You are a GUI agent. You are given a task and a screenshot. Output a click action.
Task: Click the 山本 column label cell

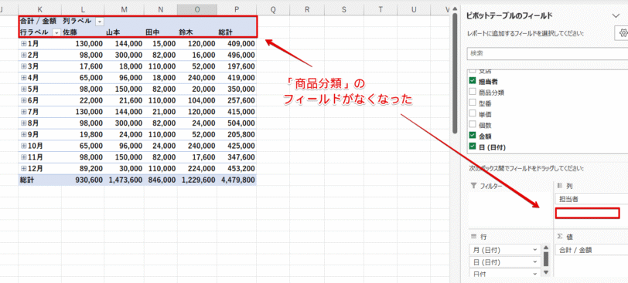pos(124,32)
